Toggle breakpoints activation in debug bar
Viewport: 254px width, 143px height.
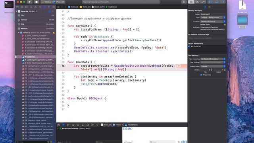pos(63,125)
